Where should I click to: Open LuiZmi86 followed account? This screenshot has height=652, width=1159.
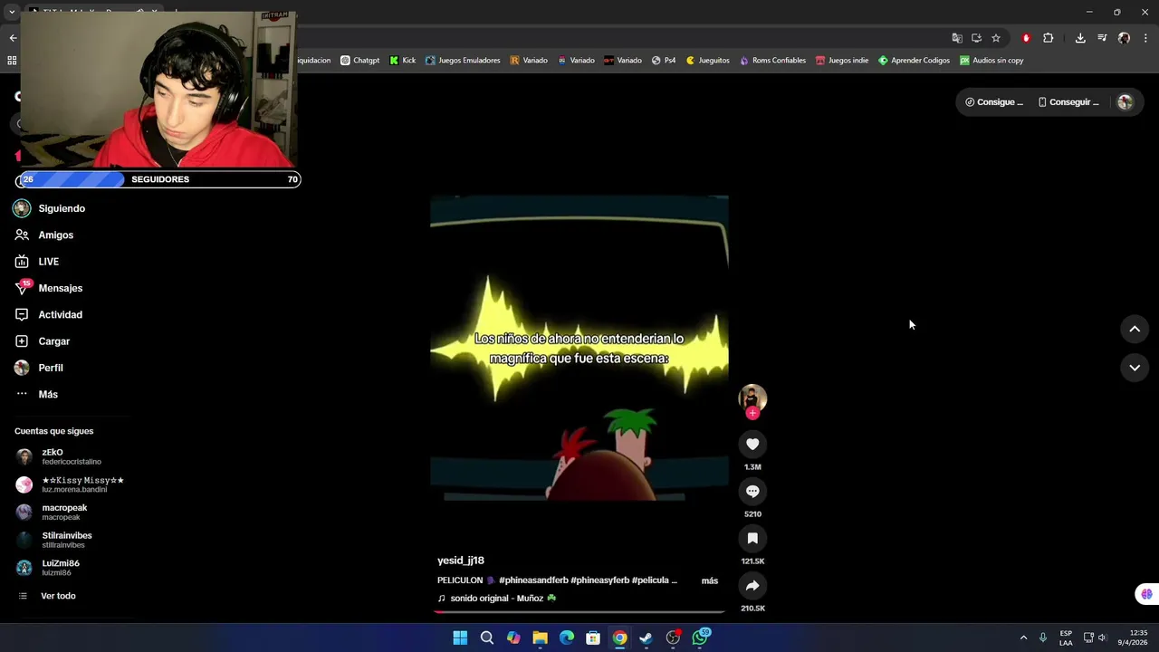(x=48, y=568)
